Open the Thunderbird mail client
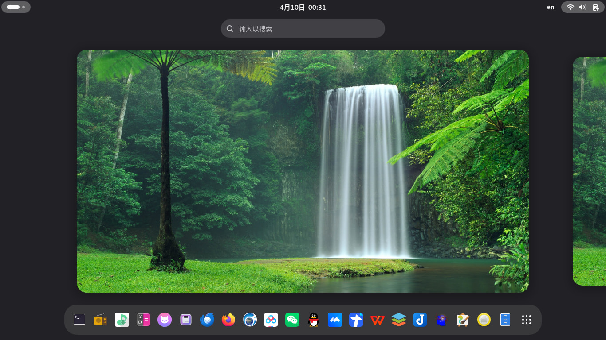The height and width of the screenshot is (340, 606). [x=207, y=320]
